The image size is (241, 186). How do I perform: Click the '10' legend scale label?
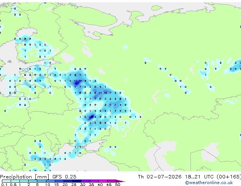point(48,184)
